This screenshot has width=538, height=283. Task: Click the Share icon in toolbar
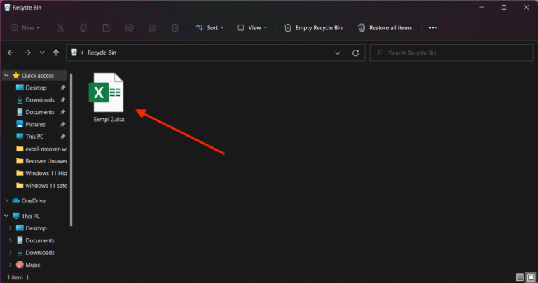[x=152, y=28]
